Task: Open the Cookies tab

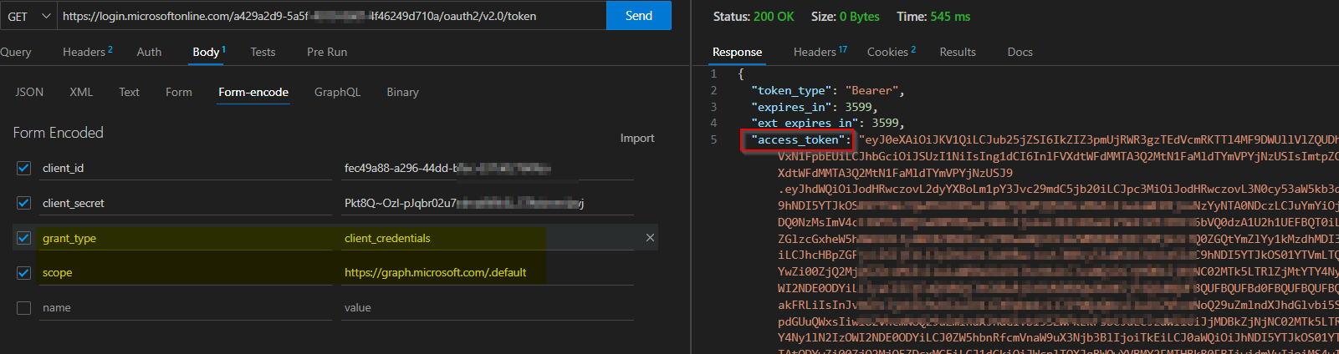Action: pyautogui.click(x=892, y=52)
